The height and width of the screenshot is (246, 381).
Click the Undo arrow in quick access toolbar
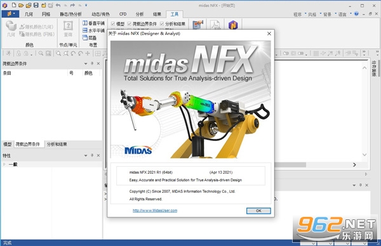tap(58, 5)
